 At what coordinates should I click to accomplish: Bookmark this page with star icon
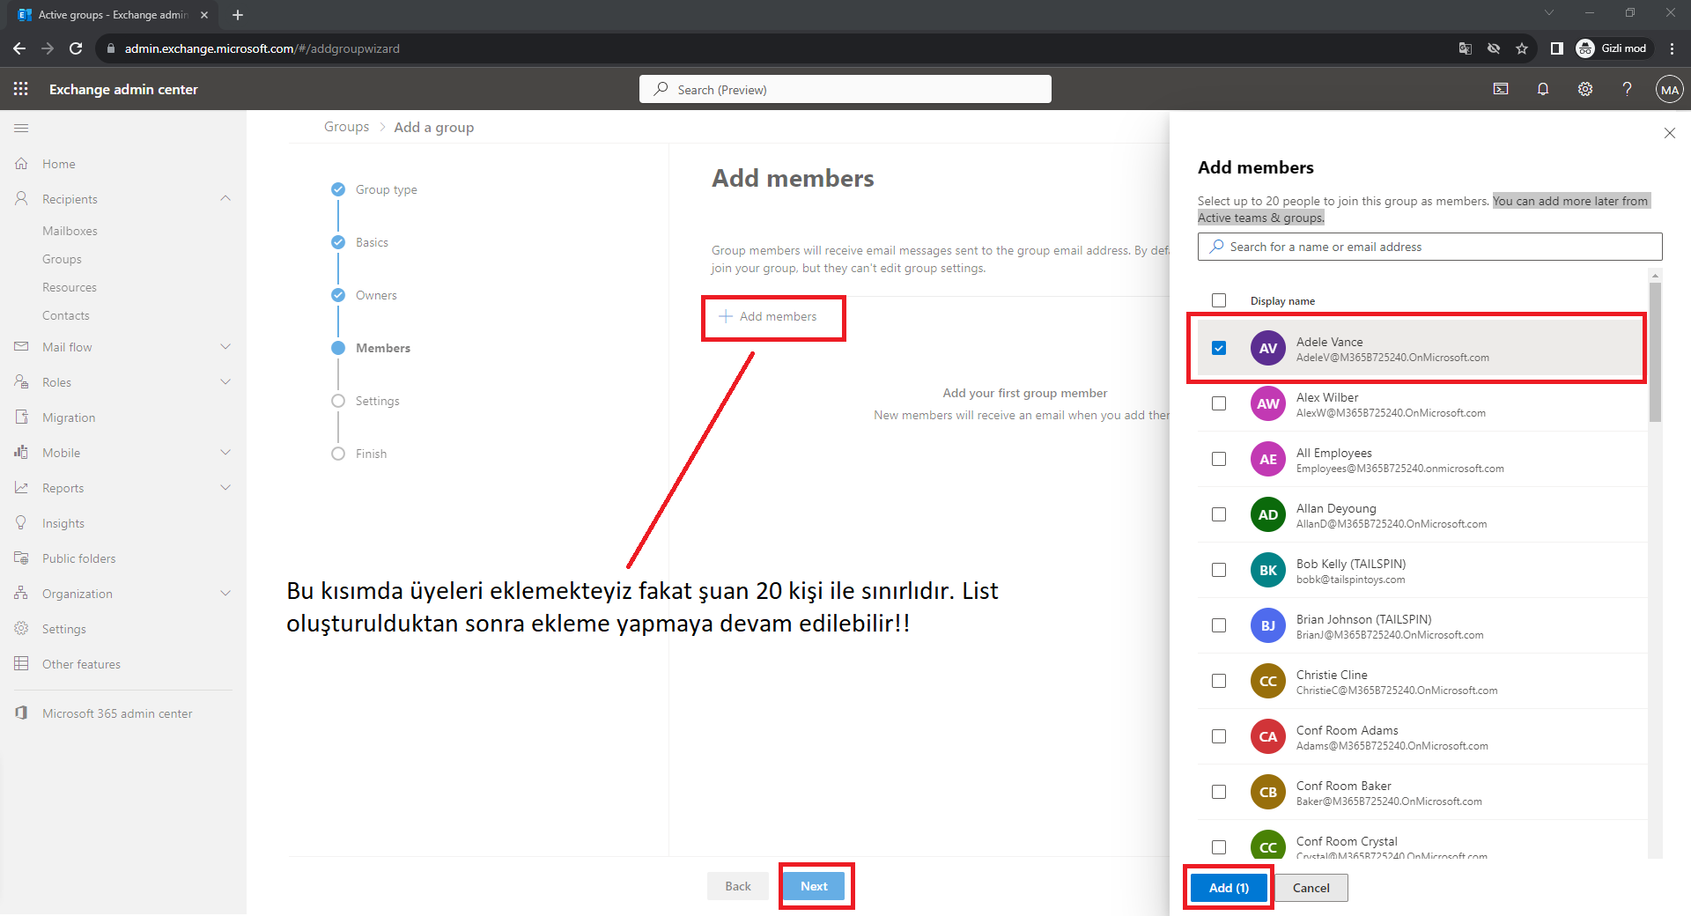tap(1522, 48)
